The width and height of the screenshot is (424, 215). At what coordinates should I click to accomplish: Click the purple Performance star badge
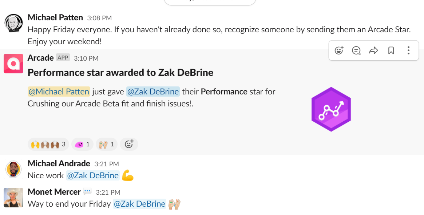click(331, 109)
